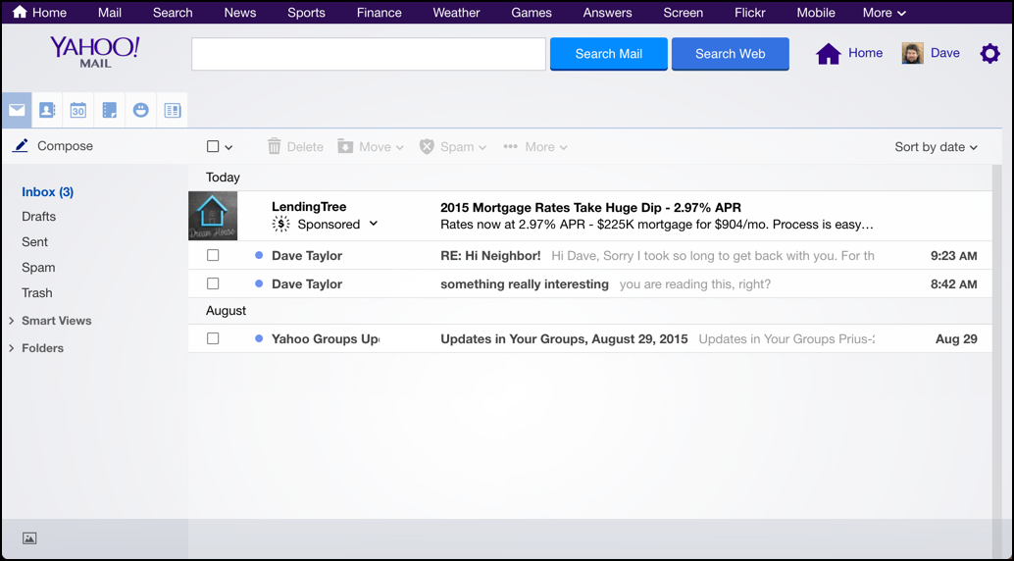Click the Compose link
This screenshot has height=561, width=1014.
point(65,145)
